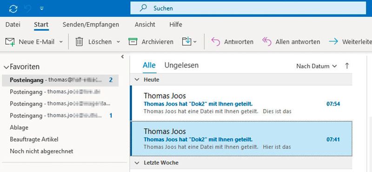Expand the Löschen dropdown arrow
This screenshot has height=172, width=372.
point(118,42)
